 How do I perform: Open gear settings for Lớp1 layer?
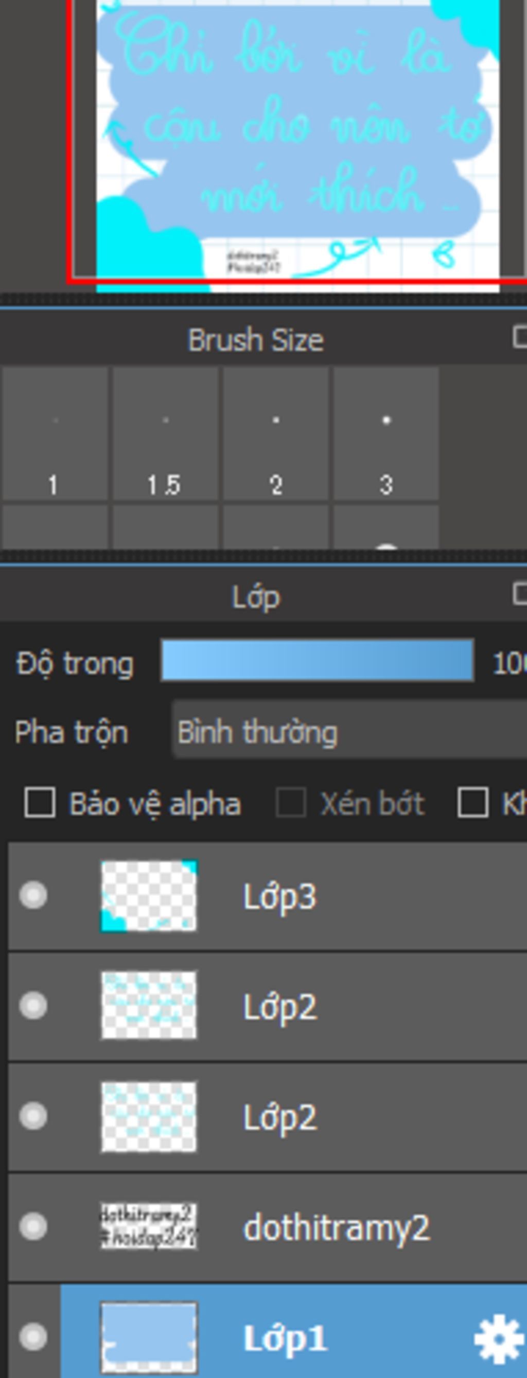tap(498, 1339)
